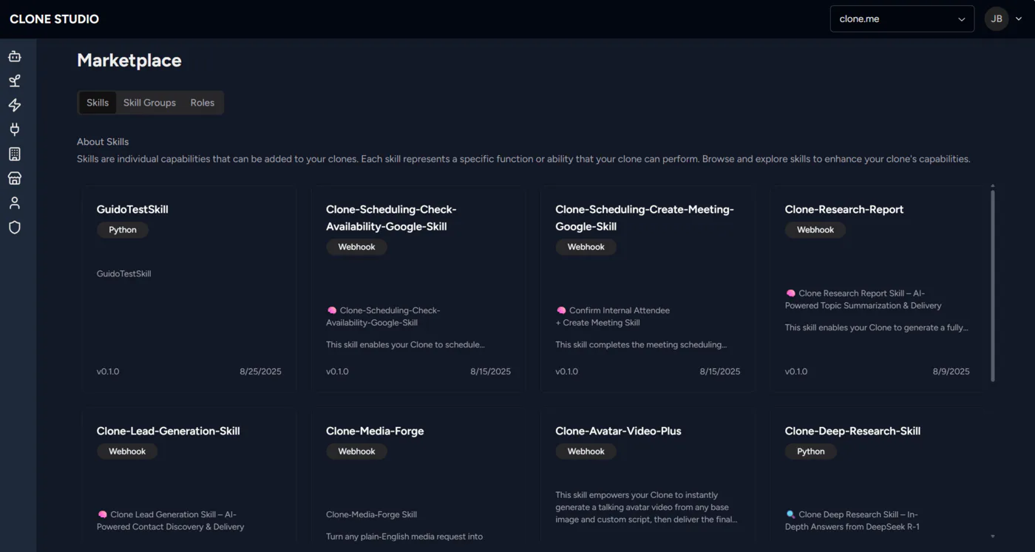Screen dimensions: 1035x552
Task: Open the GuidoTestSkill card title
Action: click(x=132, y=209)
